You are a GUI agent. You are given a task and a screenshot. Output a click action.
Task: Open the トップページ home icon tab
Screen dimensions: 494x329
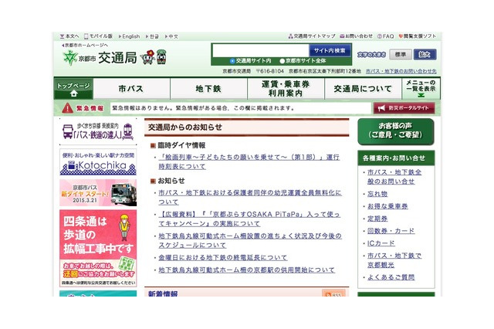[x=73, y=89]
